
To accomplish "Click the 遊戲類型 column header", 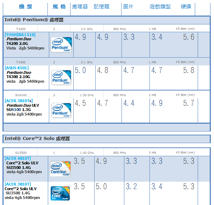I will 160,6.
